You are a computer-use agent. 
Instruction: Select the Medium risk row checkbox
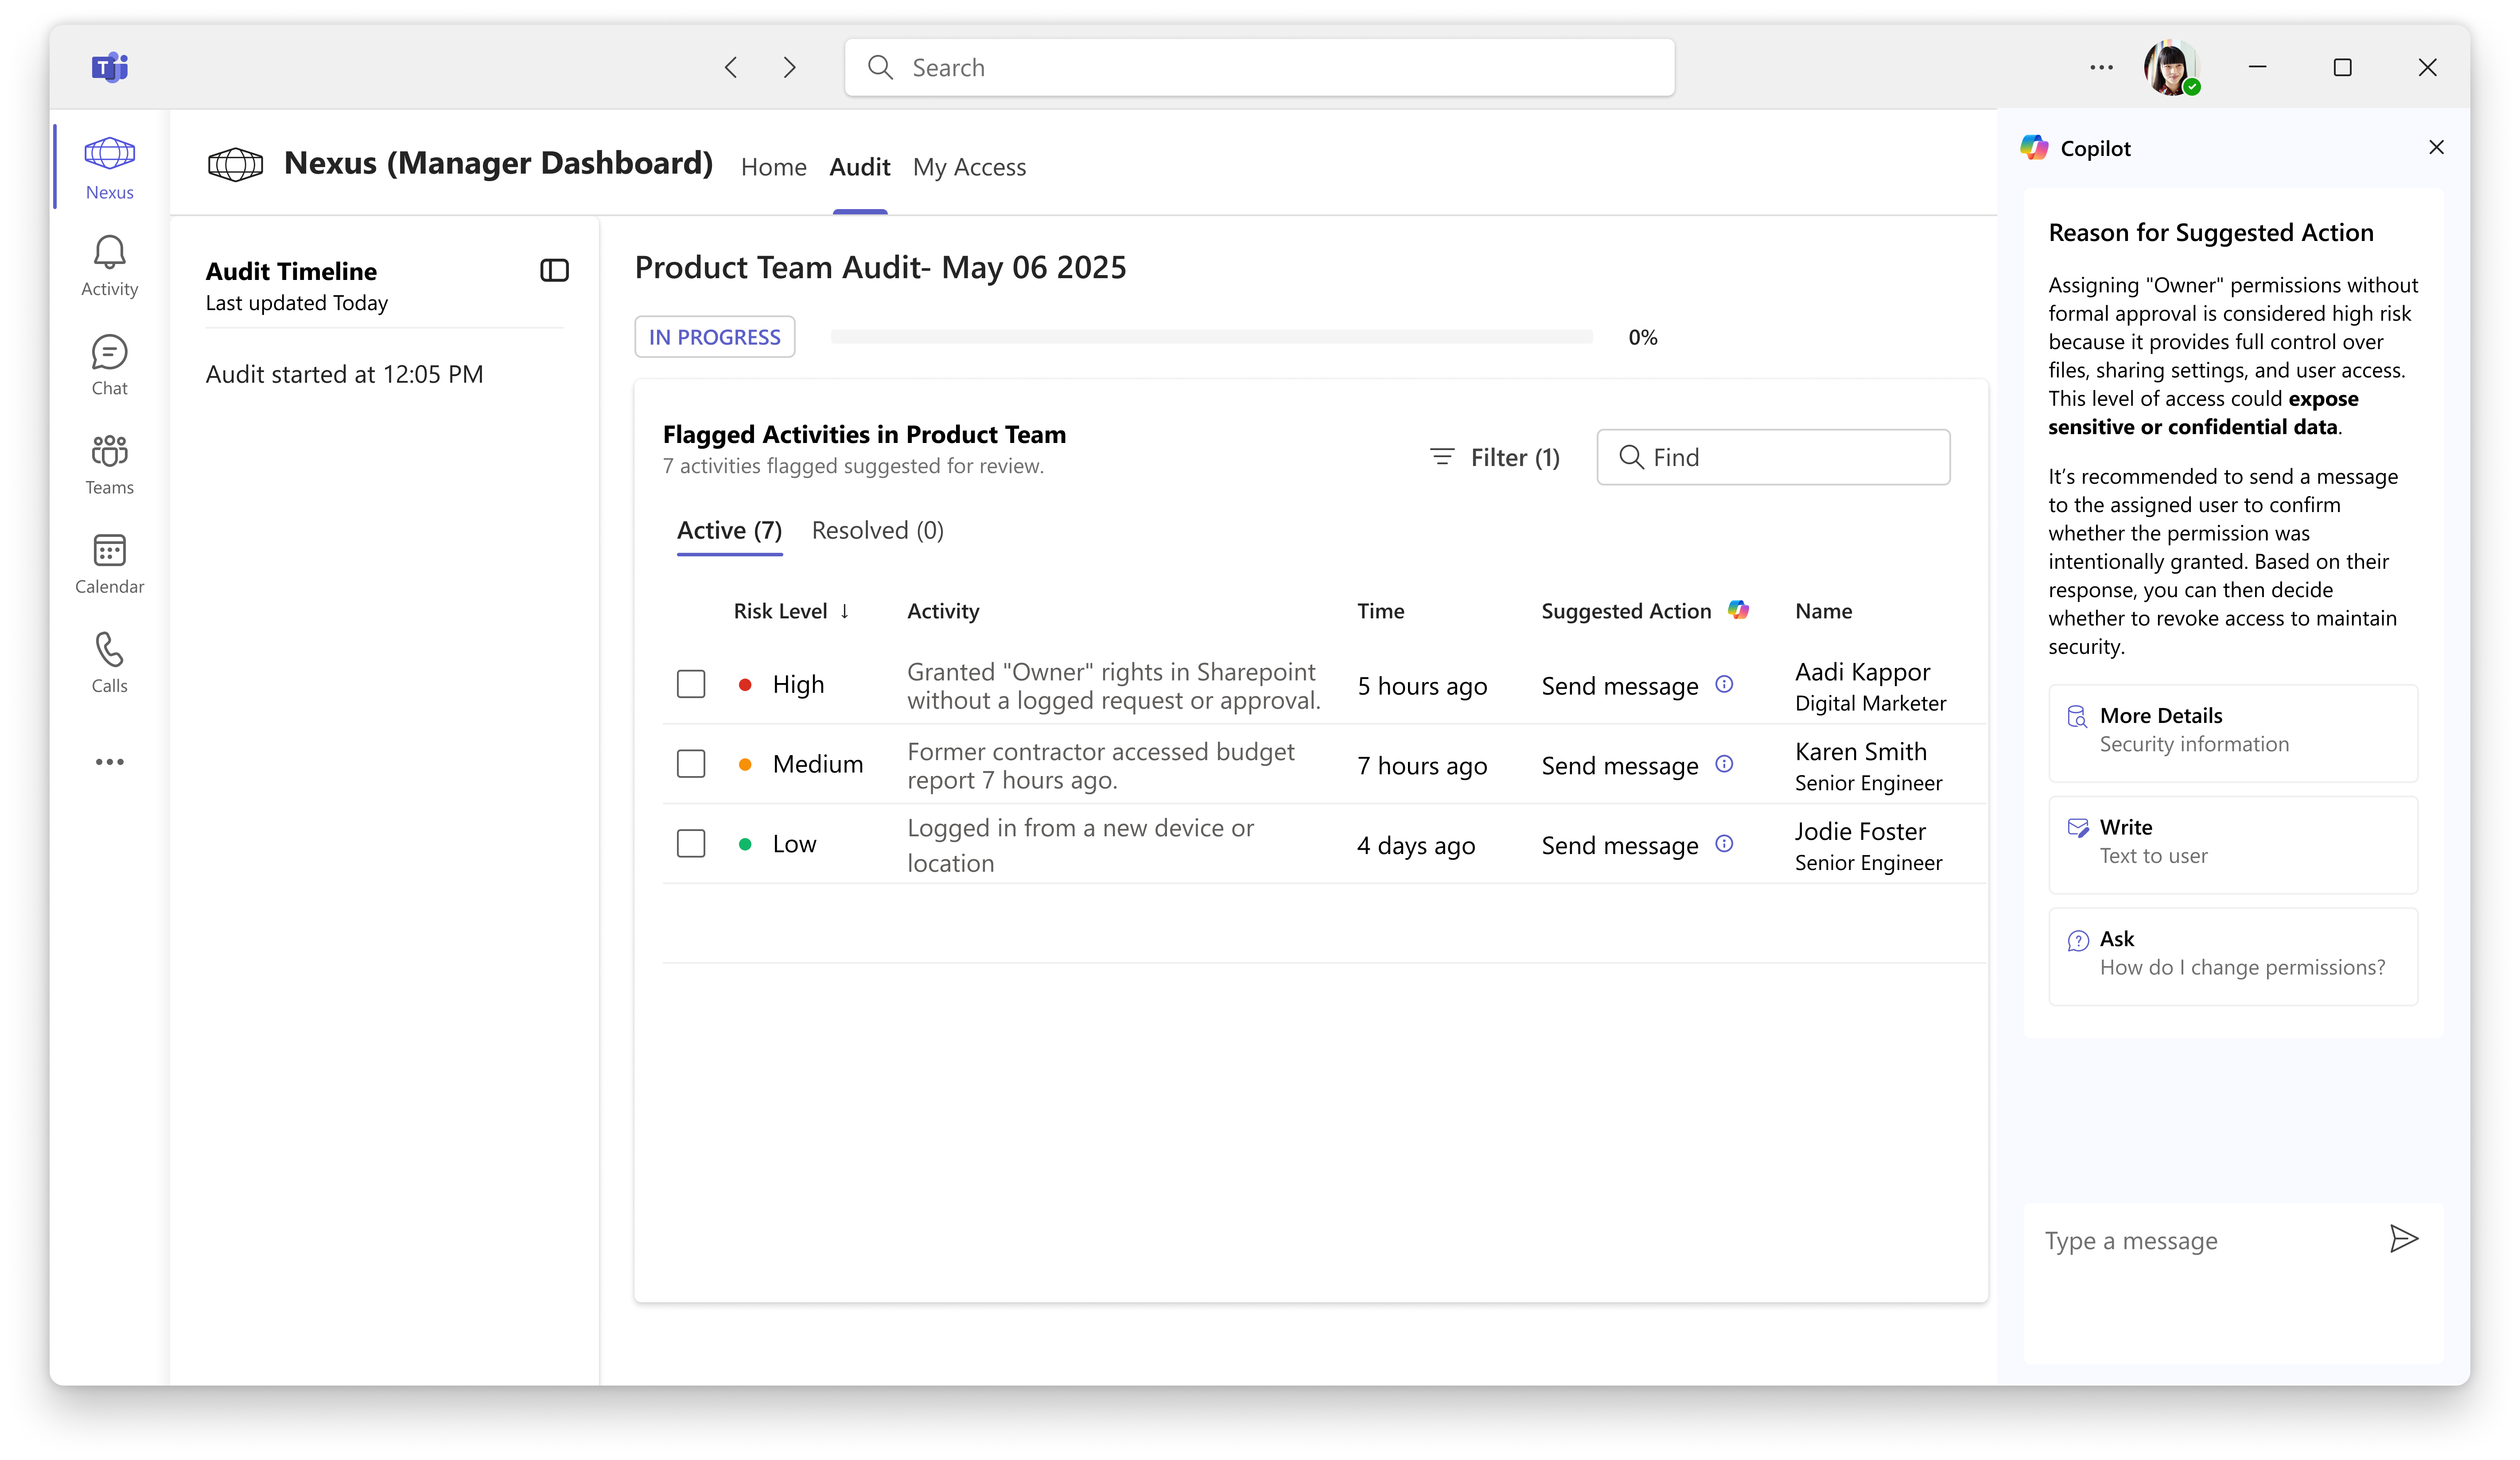[691, 764]
